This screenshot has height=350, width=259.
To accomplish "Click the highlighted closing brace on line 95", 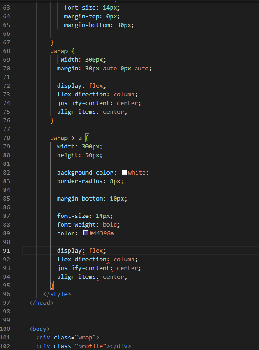I will [x=52, y=286].
